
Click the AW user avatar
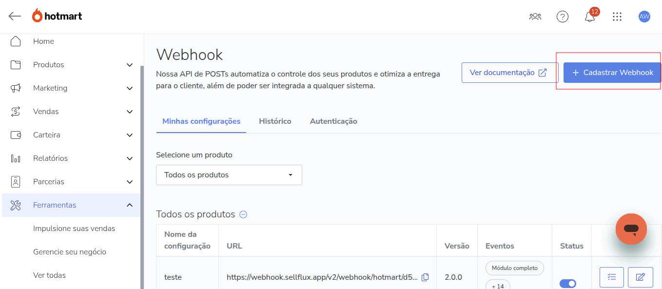pos(644,17)
